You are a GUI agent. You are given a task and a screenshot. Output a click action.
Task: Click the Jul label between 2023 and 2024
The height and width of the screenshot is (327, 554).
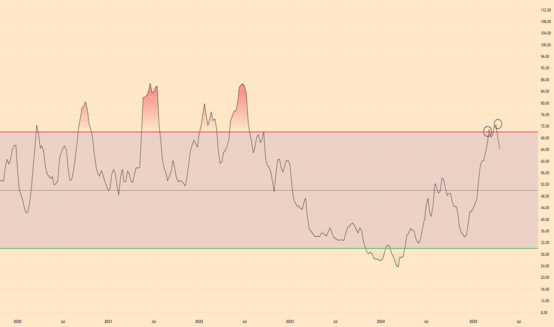(x=335, y=322)
